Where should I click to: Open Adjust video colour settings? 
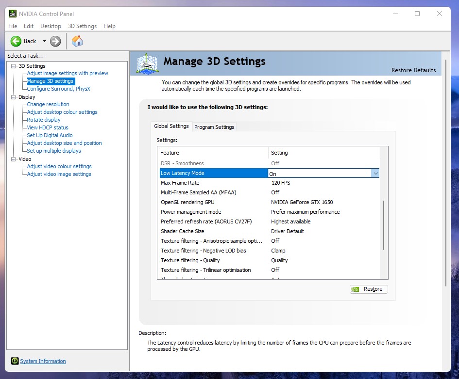click(x=59, y=166)
